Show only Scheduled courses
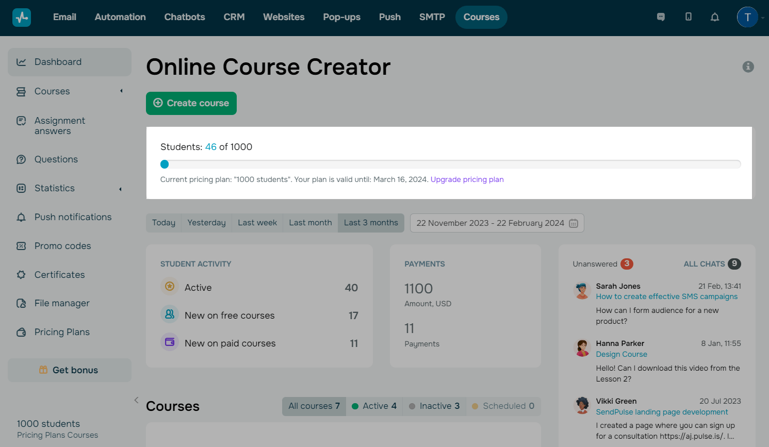Viewport: 769px width, 447px height. (503, 406)
